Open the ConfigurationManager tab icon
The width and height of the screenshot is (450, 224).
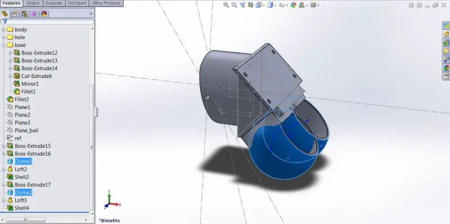(24, 14)
